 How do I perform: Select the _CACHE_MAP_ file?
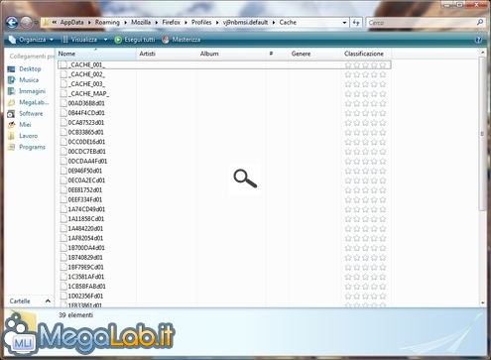coord(88,93)
